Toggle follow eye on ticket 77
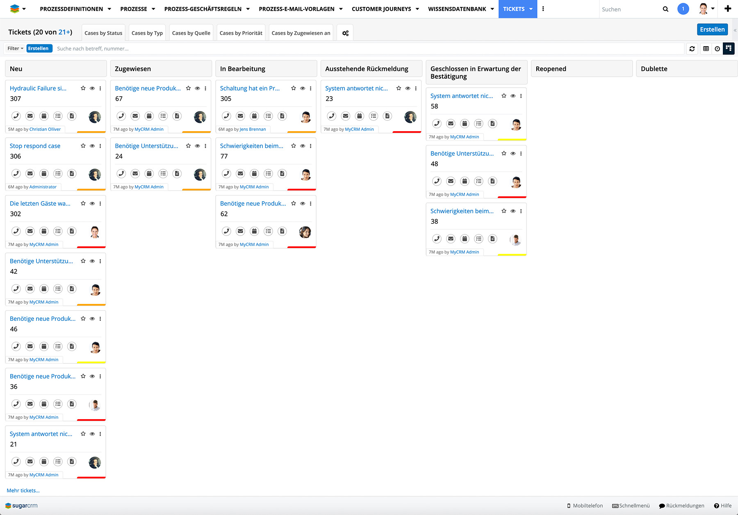Viewport: 738px width, 515px height. [x=303, y=146]
